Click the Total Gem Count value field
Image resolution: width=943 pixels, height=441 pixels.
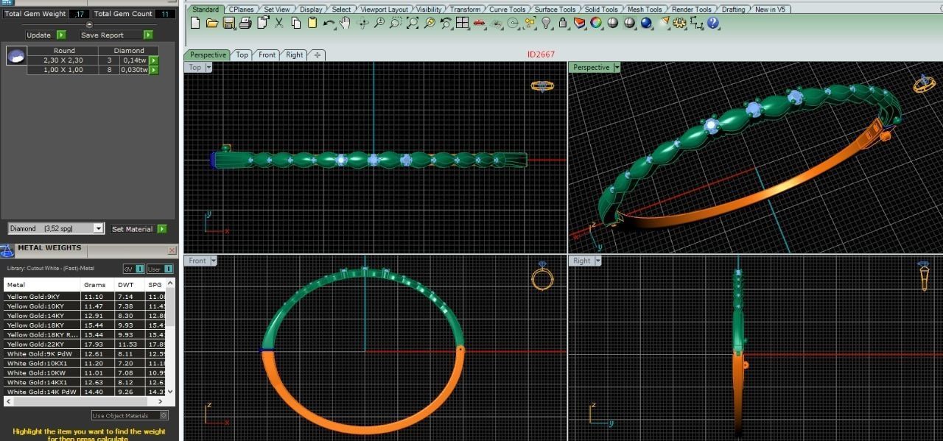[165, 14]
